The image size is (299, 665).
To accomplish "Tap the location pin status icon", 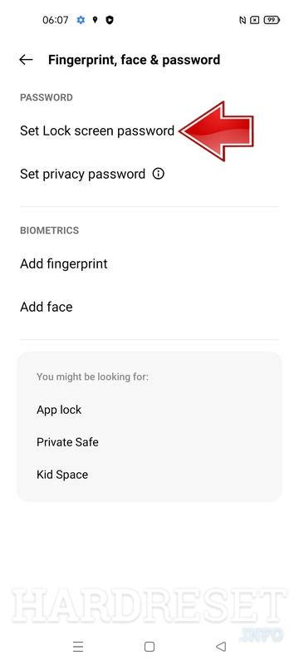I will pyautogui.click(x=96, y=20).
